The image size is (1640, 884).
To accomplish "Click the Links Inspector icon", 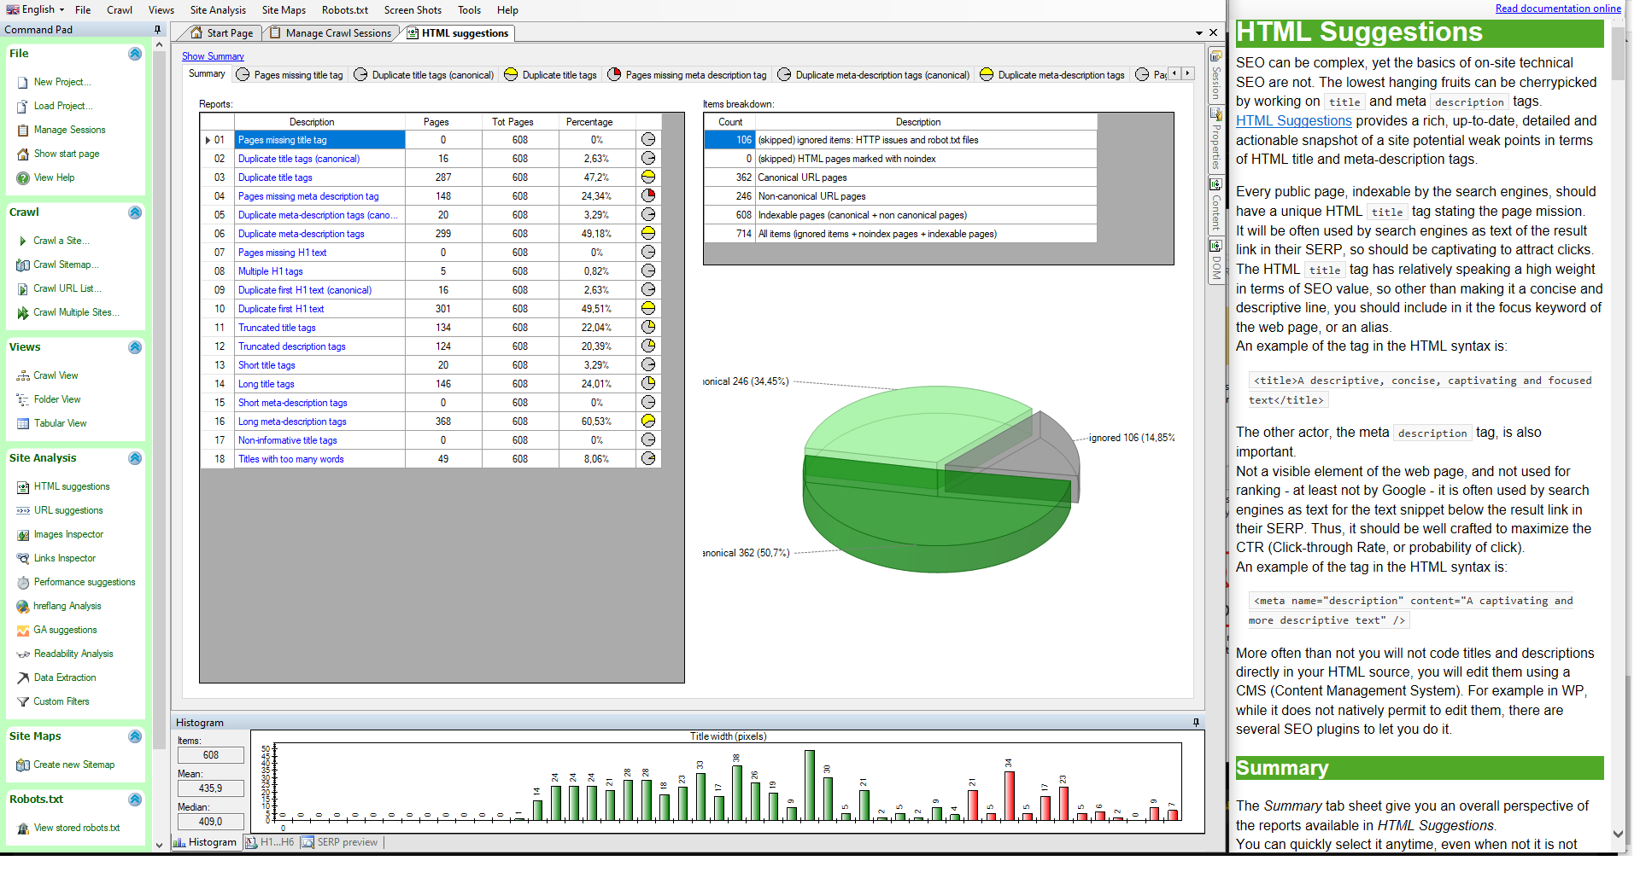I will [x=23, y=559].
